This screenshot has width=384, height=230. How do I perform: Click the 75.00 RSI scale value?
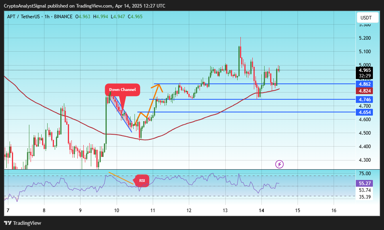pos(365,173)
